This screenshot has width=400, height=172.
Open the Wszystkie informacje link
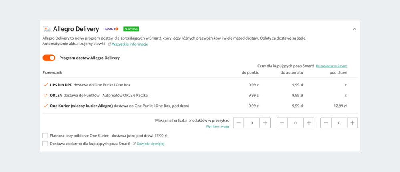[130, 44]
